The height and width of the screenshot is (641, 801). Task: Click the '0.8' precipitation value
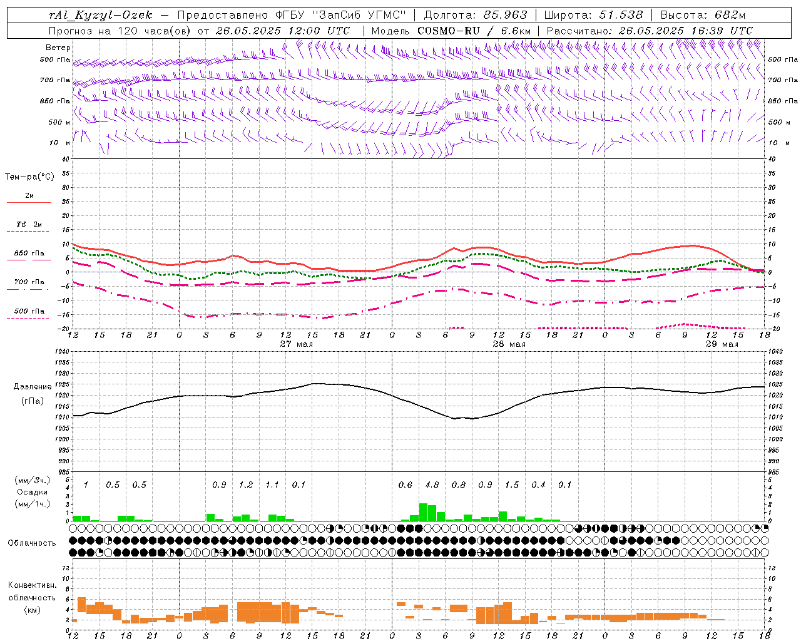coord(459,485)
